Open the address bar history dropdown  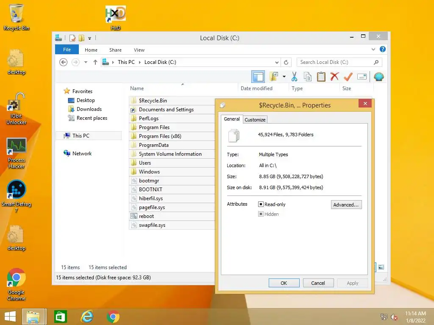pos(277,62)
